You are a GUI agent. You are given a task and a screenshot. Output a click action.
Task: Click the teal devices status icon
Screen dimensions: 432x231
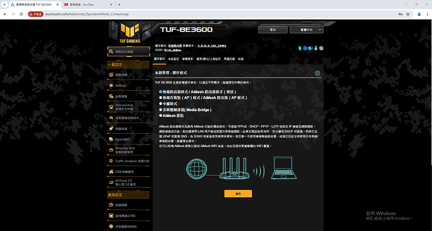[311, 48]
